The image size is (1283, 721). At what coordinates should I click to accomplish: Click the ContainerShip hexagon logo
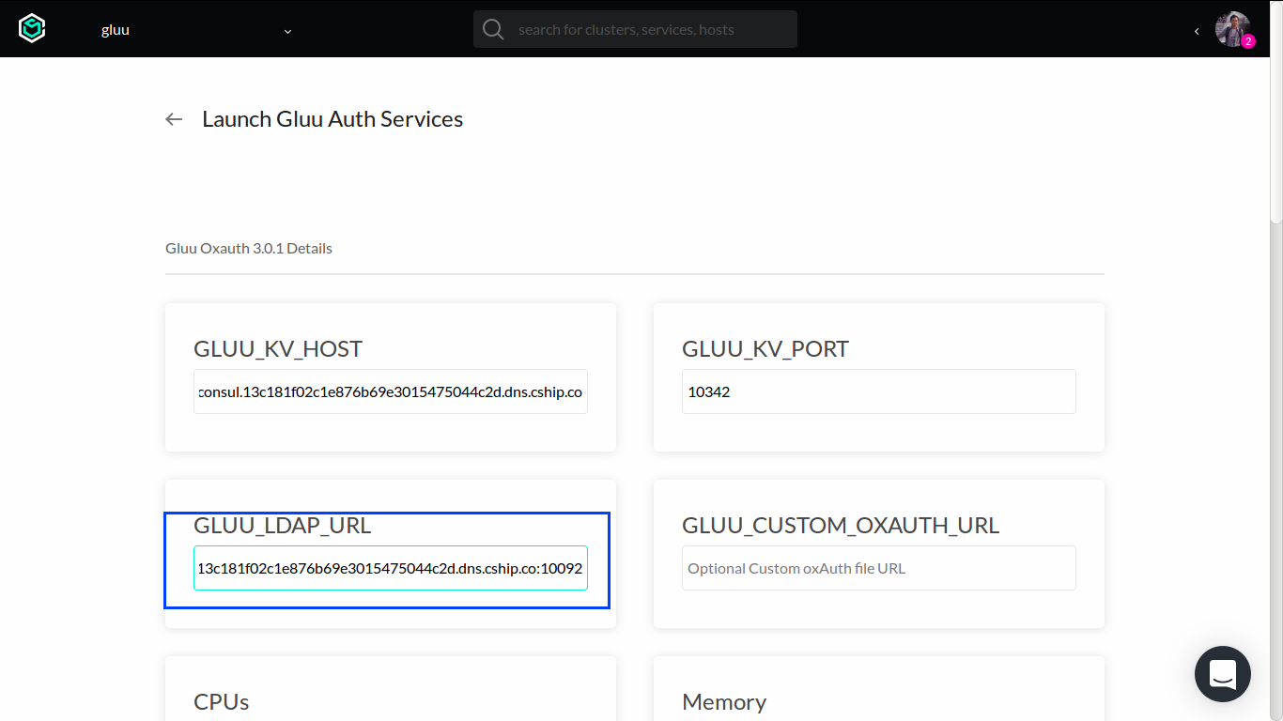pos(32,28)
